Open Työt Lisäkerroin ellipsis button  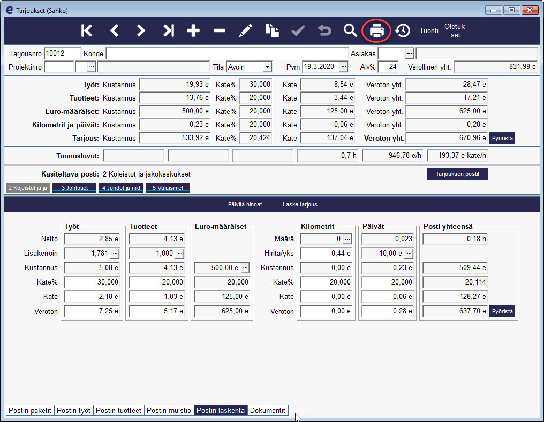(115, 254)
